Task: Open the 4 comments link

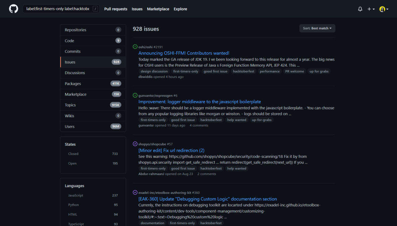Action: coord(199,125)
